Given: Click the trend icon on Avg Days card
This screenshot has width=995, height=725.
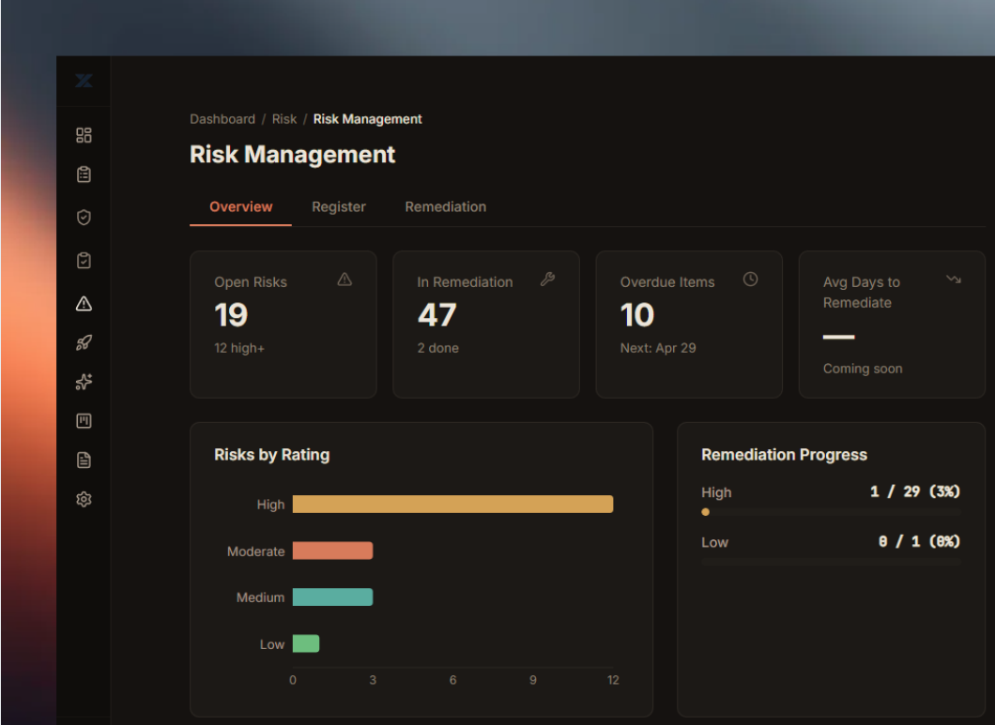Looking at the screenshot, I should click(x=953, y=279).
